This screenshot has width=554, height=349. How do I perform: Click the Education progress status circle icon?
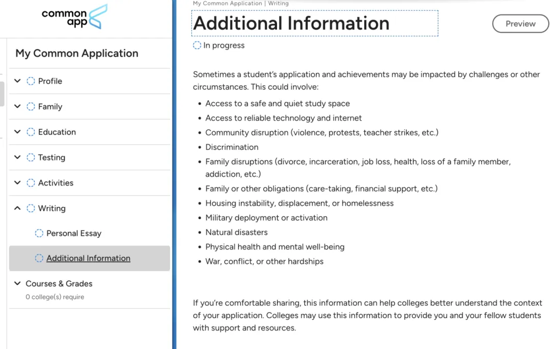click(x=31, y=132)
